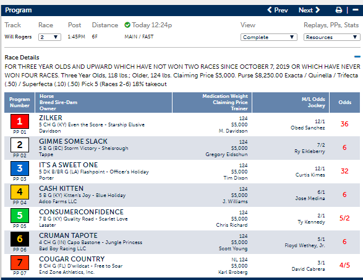Select black program number 6 saddlecloth
This screenshot has width=363, height=280.
pyautogui.click(x=20, y=239)
